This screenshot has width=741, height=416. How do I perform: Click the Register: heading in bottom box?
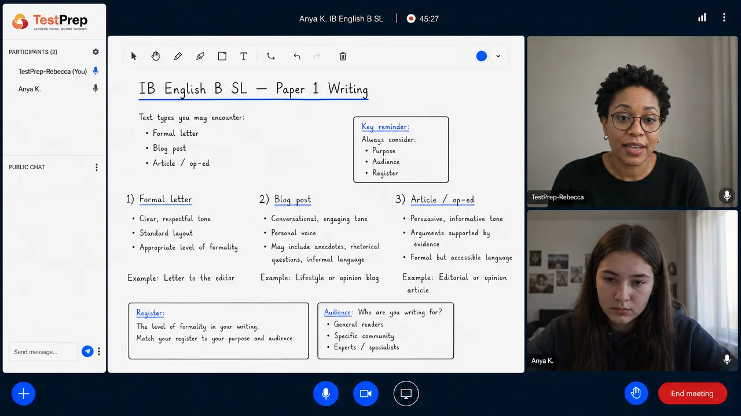click(x=151, y=313)
